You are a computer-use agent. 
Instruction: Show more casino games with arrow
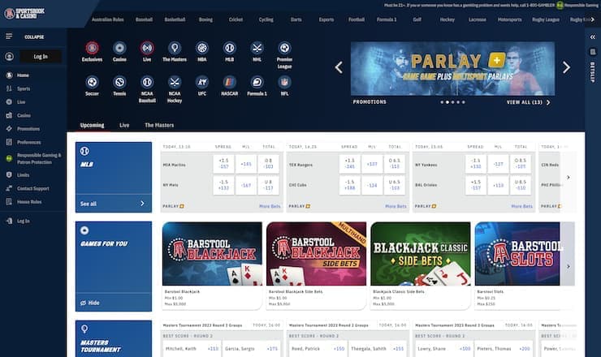(x=569, y=266)
